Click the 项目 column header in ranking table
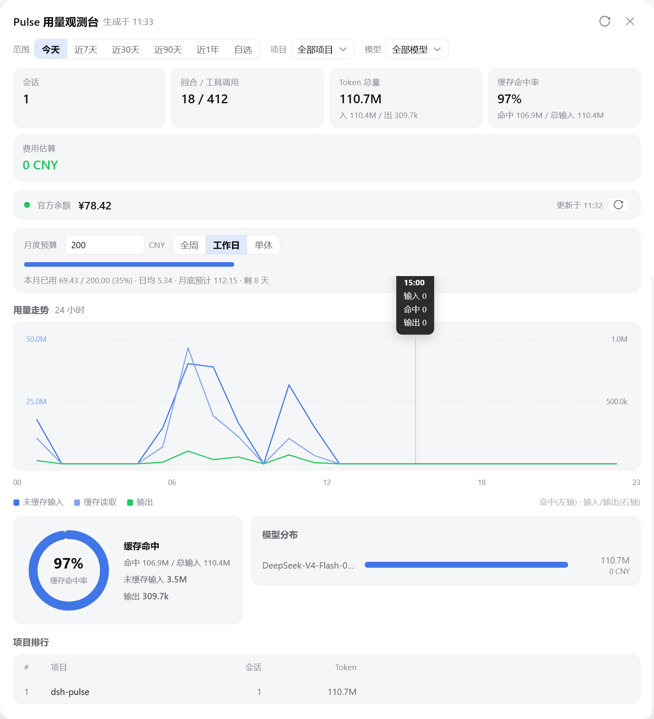Screen dimensions: 654x719 click(59, 667)
